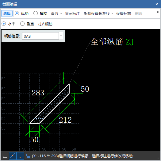161x161 pixels.
Task: Open the 手动设置参考线 dropdown arrow
Action: pos(112,13)
